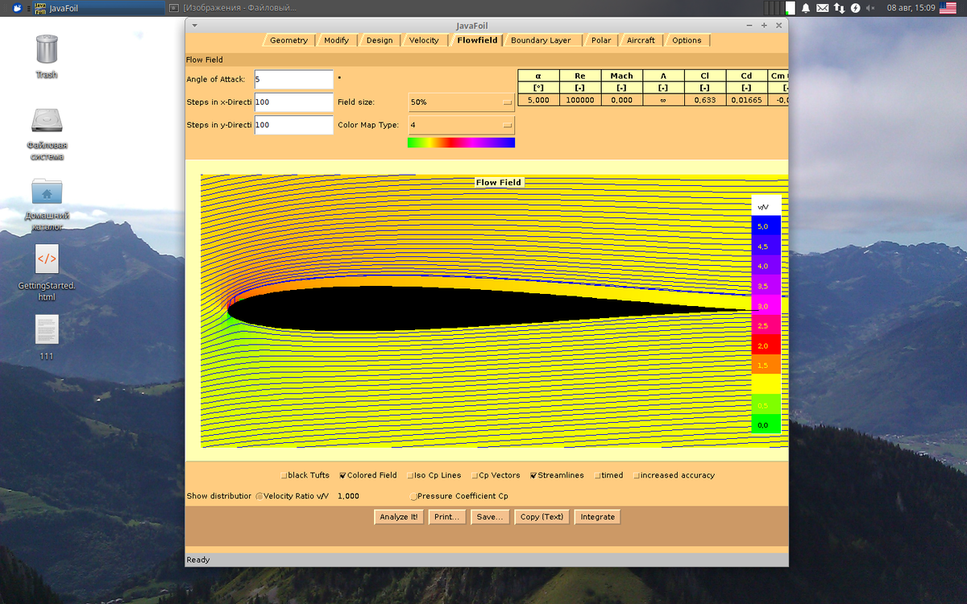Expand the Field size dropdown
Screen dimensions: 967x604
461,103
